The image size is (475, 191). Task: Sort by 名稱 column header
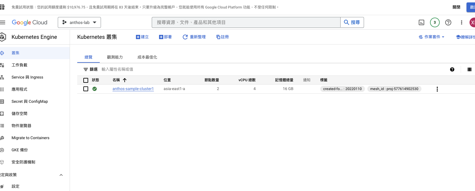coord(116,80)
